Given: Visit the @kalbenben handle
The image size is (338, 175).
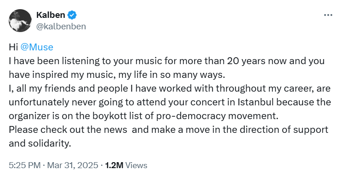Looking at the screenshot, I should click(x=61, y=27).
